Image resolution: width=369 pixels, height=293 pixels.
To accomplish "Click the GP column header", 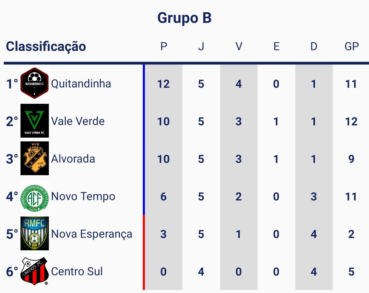I will [351, 46].
